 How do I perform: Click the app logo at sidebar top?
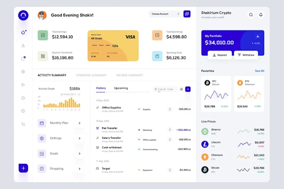23,15
